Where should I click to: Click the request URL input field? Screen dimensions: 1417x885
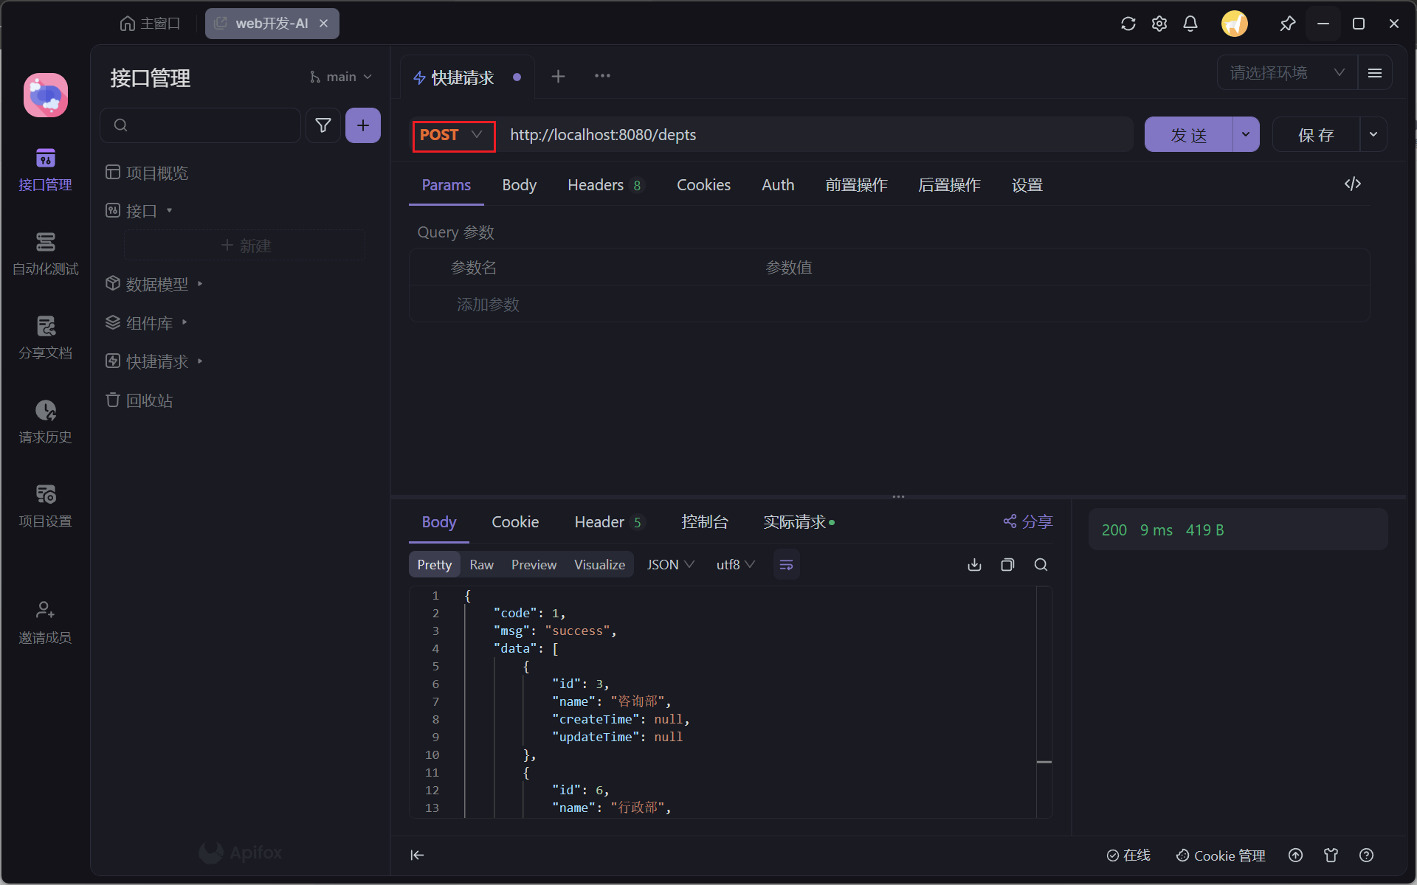[x=812, y=135]
